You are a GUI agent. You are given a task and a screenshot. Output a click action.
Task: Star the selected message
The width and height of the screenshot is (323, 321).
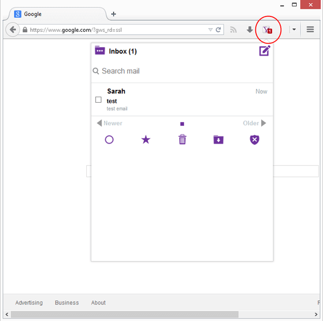pos(146,139)
